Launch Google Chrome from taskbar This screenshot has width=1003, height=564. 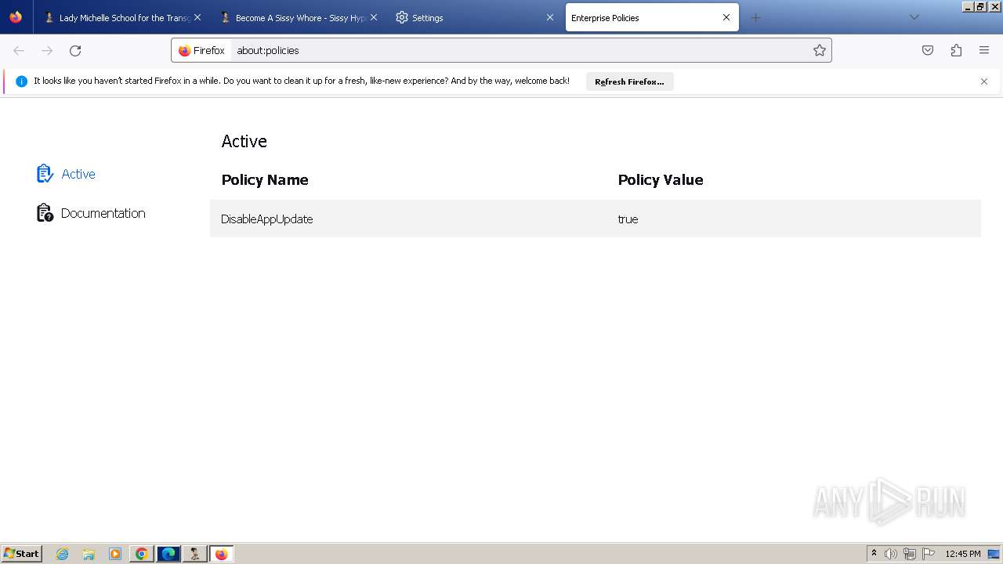click(142, 554)
